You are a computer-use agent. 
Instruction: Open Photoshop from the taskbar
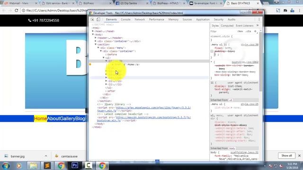coord(75,166)
